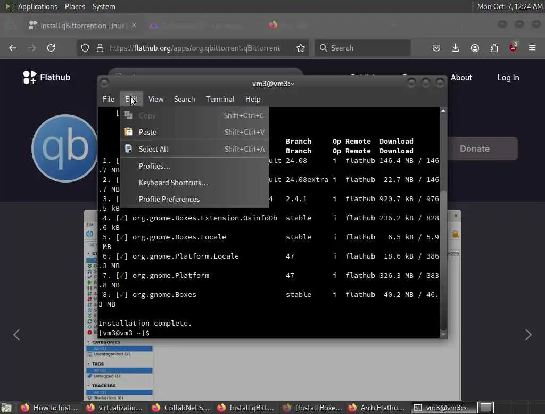The image size is (545, 414).
Task: Click the clock showing Mon Oct 7
Action: (x=509, y=6)
